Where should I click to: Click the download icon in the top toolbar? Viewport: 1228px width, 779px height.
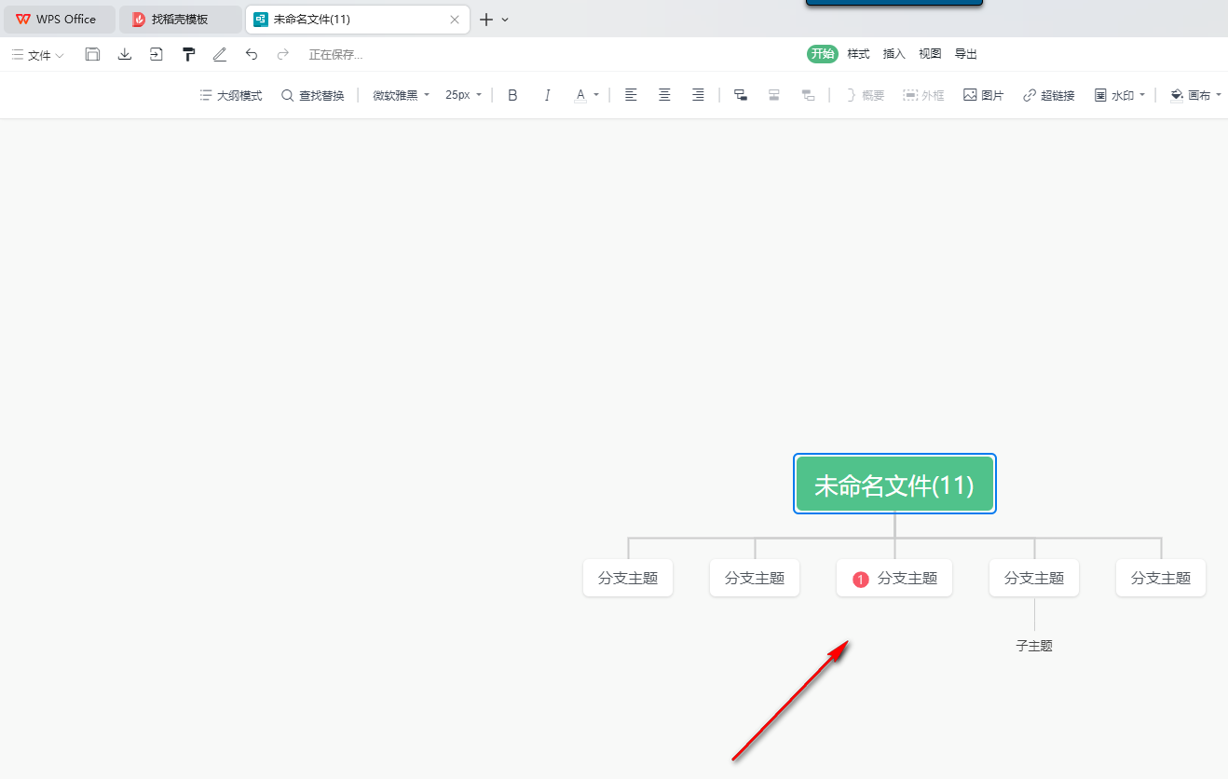(x=125, y=54)
